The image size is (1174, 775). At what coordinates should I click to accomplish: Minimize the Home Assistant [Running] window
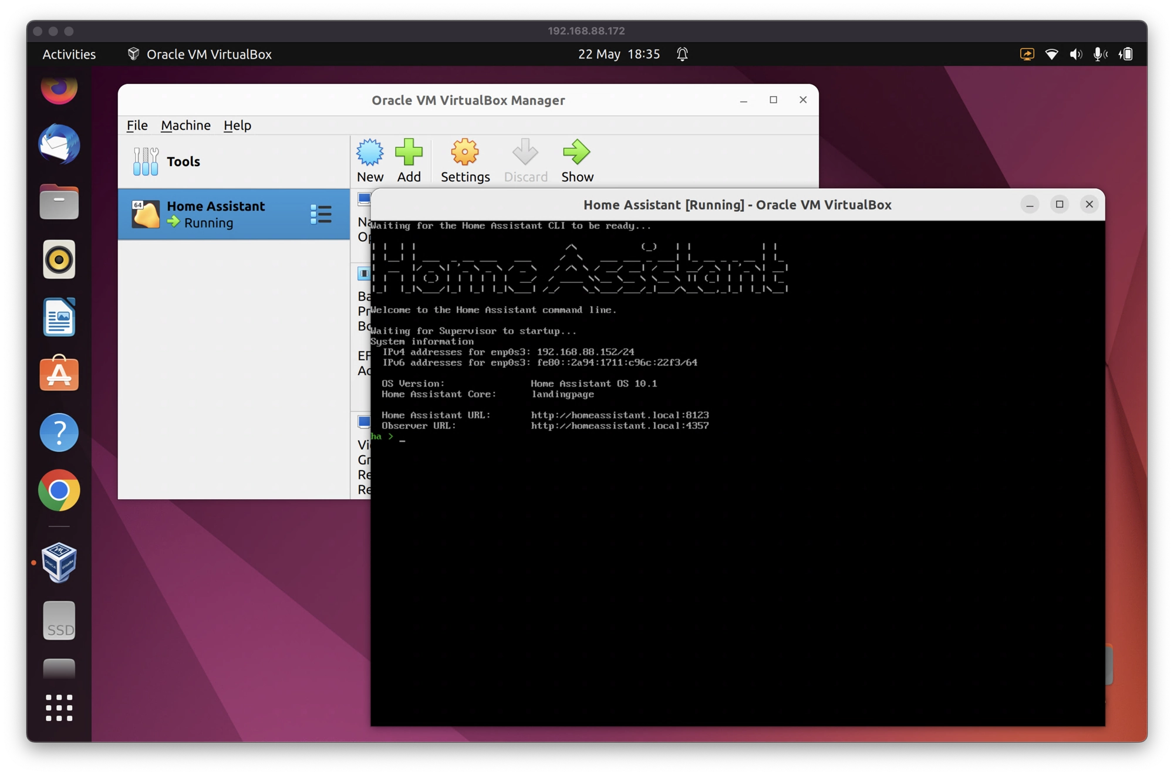tap(1029, 204)
